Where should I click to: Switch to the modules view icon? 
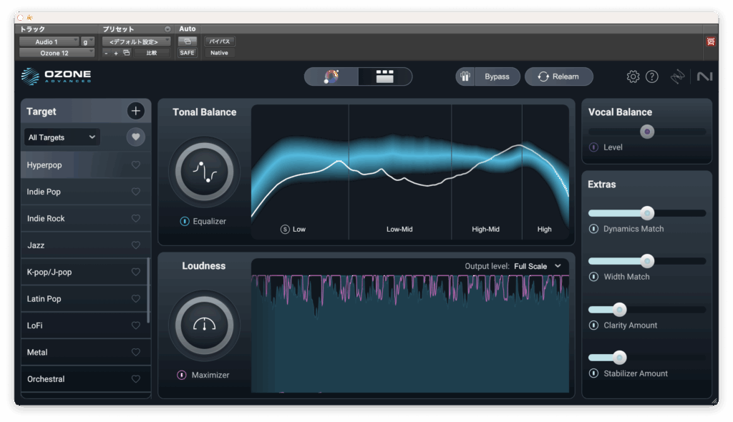click(x=385, y=77)
